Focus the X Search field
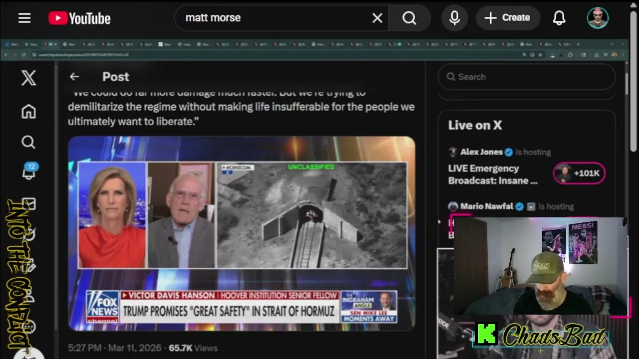Viewport: 639px width, 359px height. [x=527, y=77]
